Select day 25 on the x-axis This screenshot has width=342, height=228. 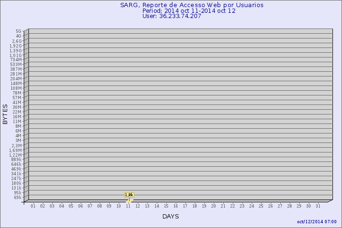coord(261,206)
